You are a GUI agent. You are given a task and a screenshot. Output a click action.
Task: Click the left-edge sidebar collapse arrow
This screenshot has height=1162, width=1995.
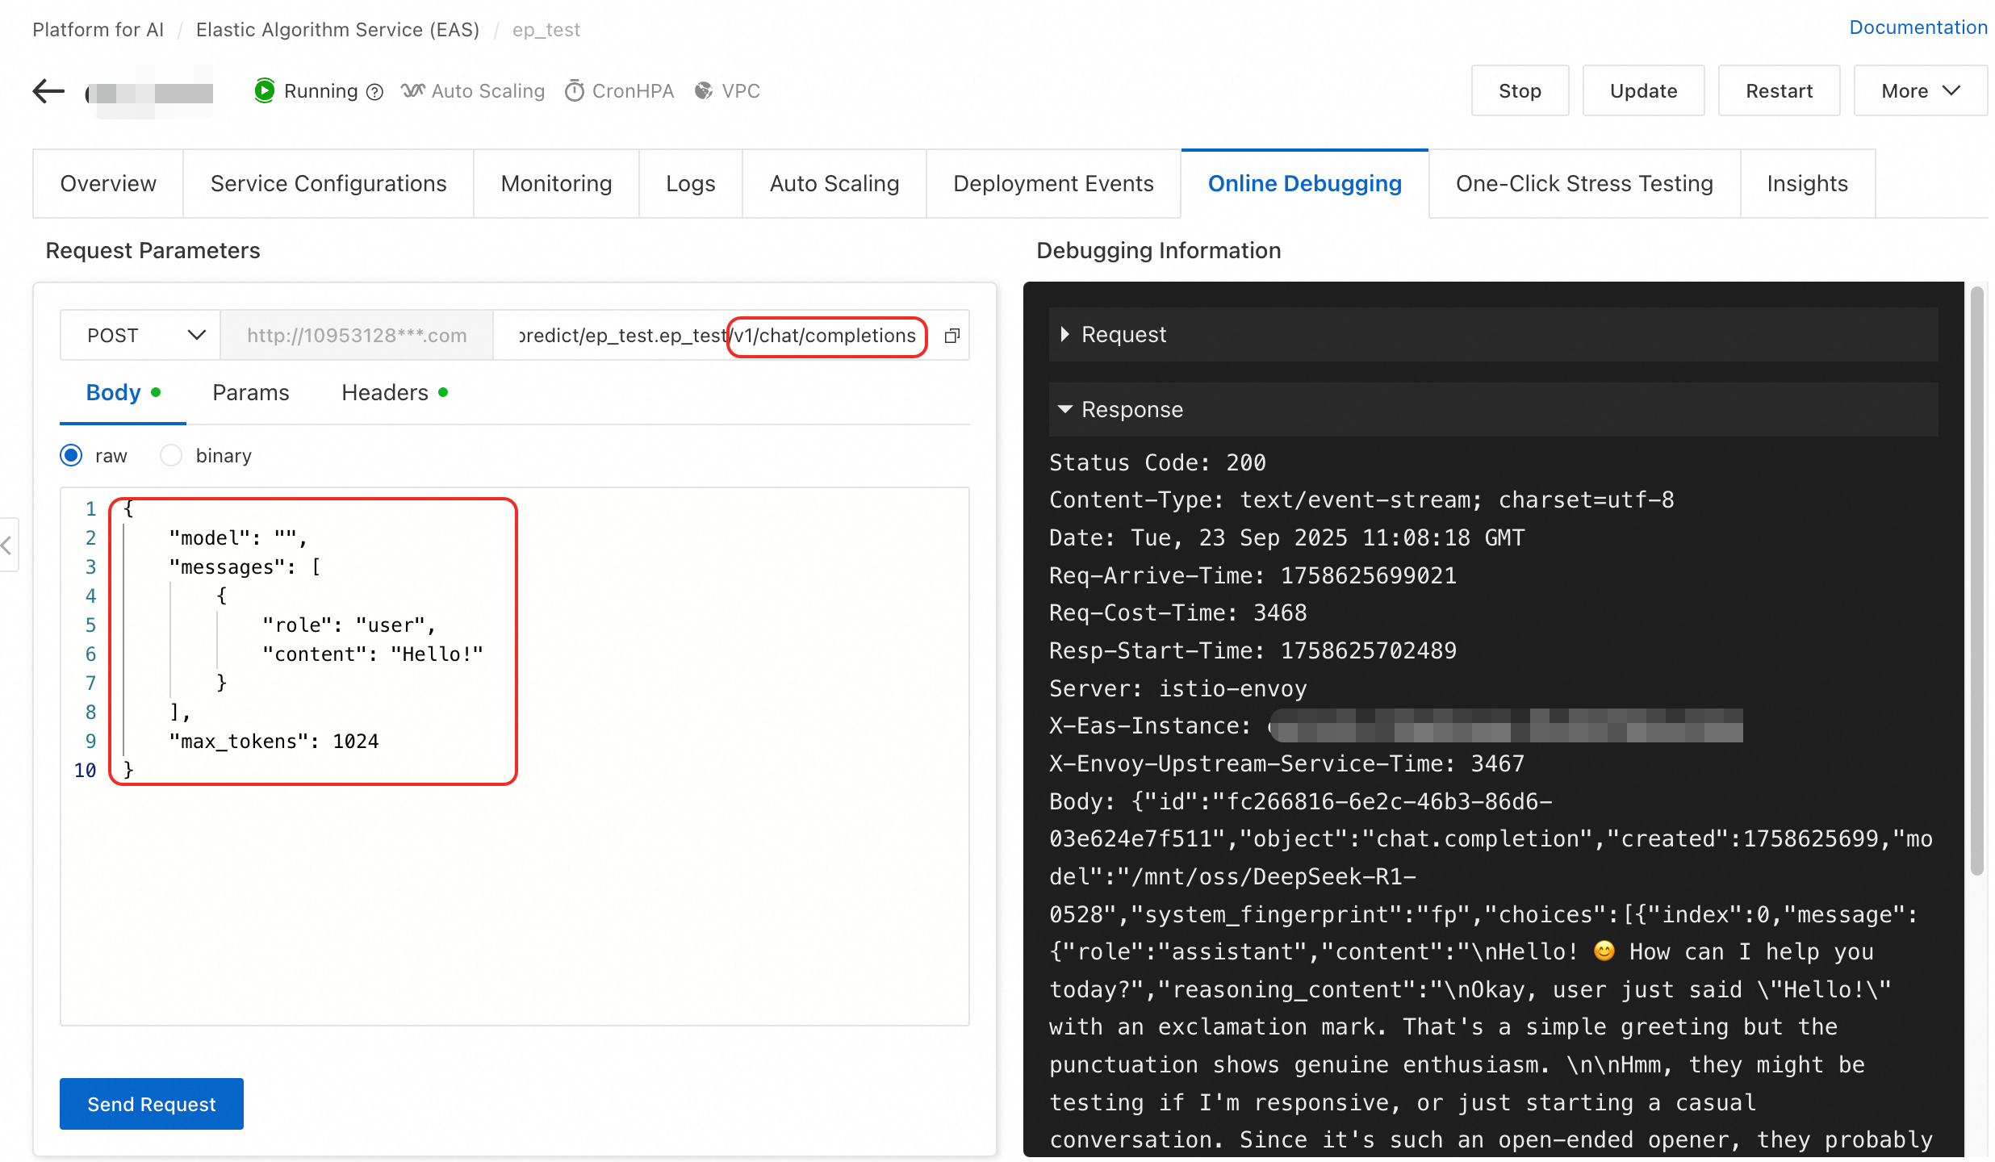pyautogui.click(x=7, y=545)
